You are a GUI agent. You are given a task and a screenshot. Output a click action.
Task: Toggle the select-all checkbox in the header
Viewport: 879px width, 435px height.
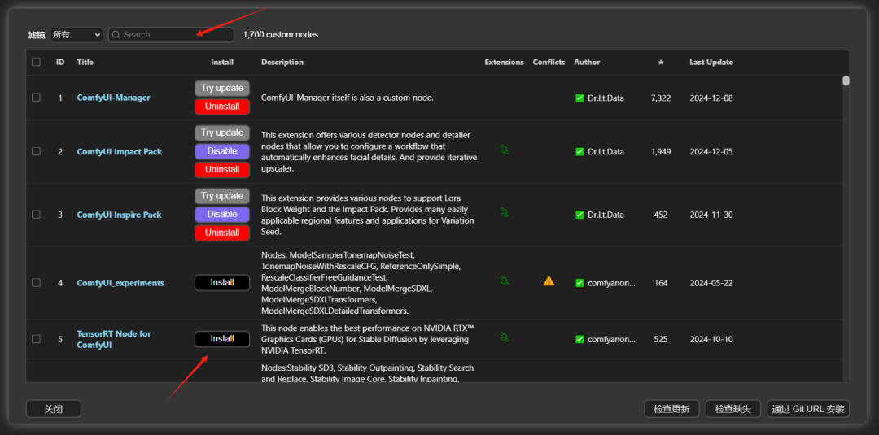(36, 62)
